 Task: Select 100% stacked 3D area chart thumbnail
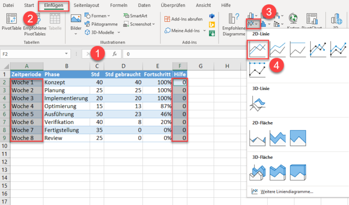(298, 173)
